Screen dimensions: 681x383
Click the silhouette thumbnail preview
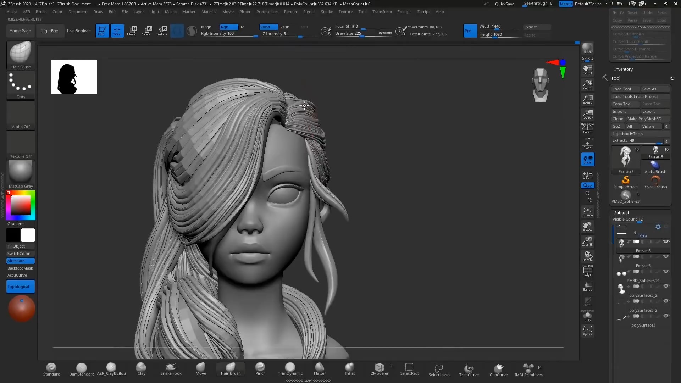73,76
